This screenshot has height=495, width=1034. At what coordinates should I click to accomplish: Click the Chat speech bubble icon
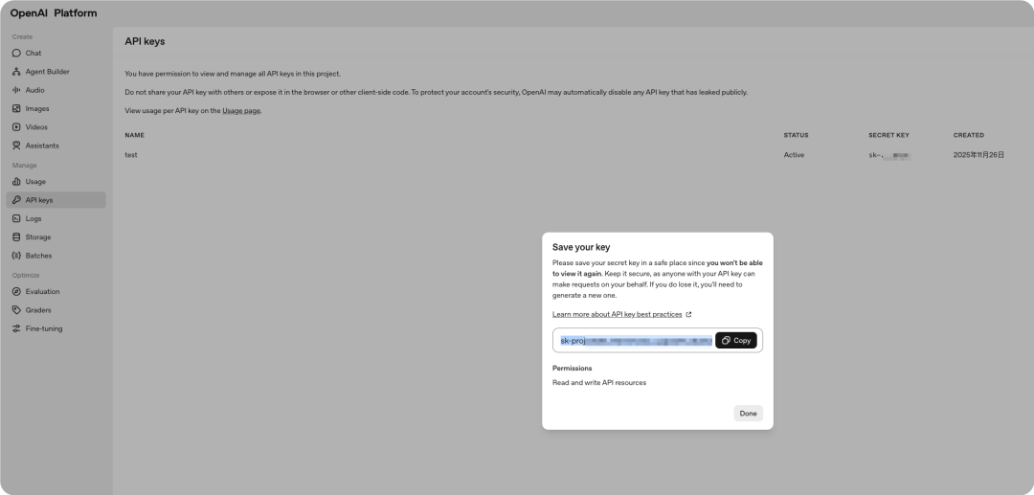click(16, 54)
